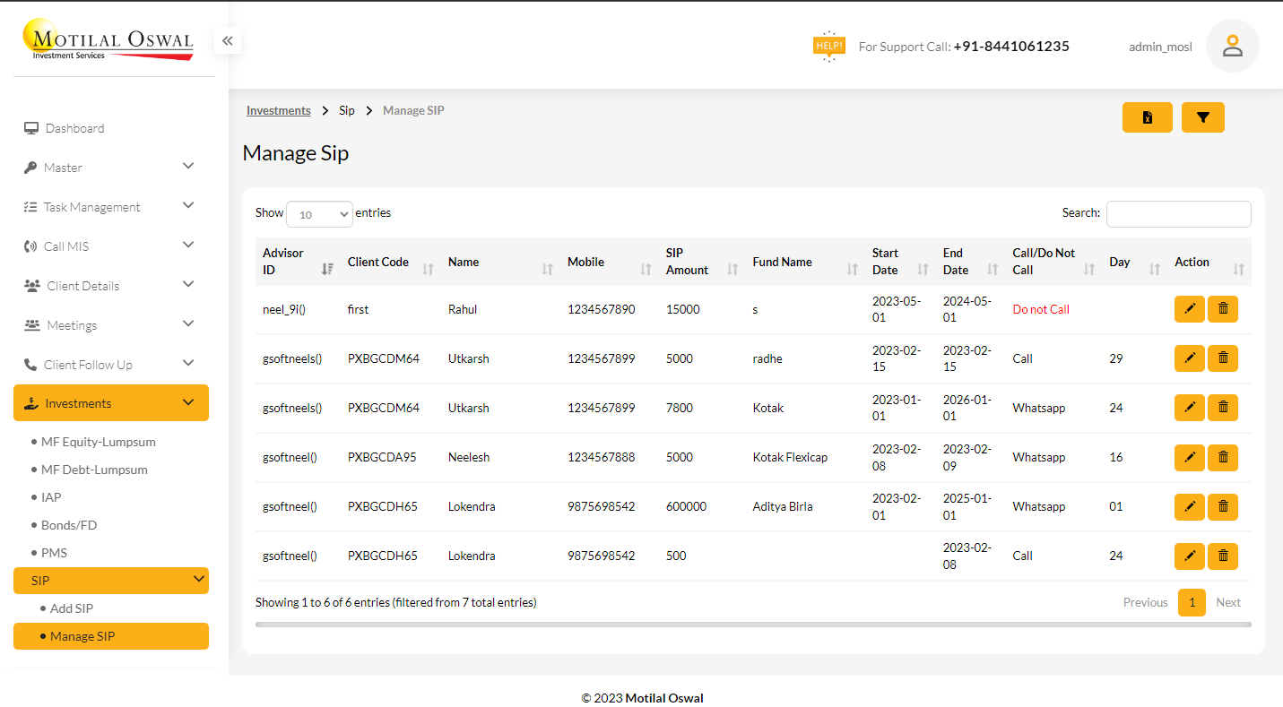Edit the Kotak 7800 SIP row
Screen dimensions: 1283x707
(x=1189, y=408)
